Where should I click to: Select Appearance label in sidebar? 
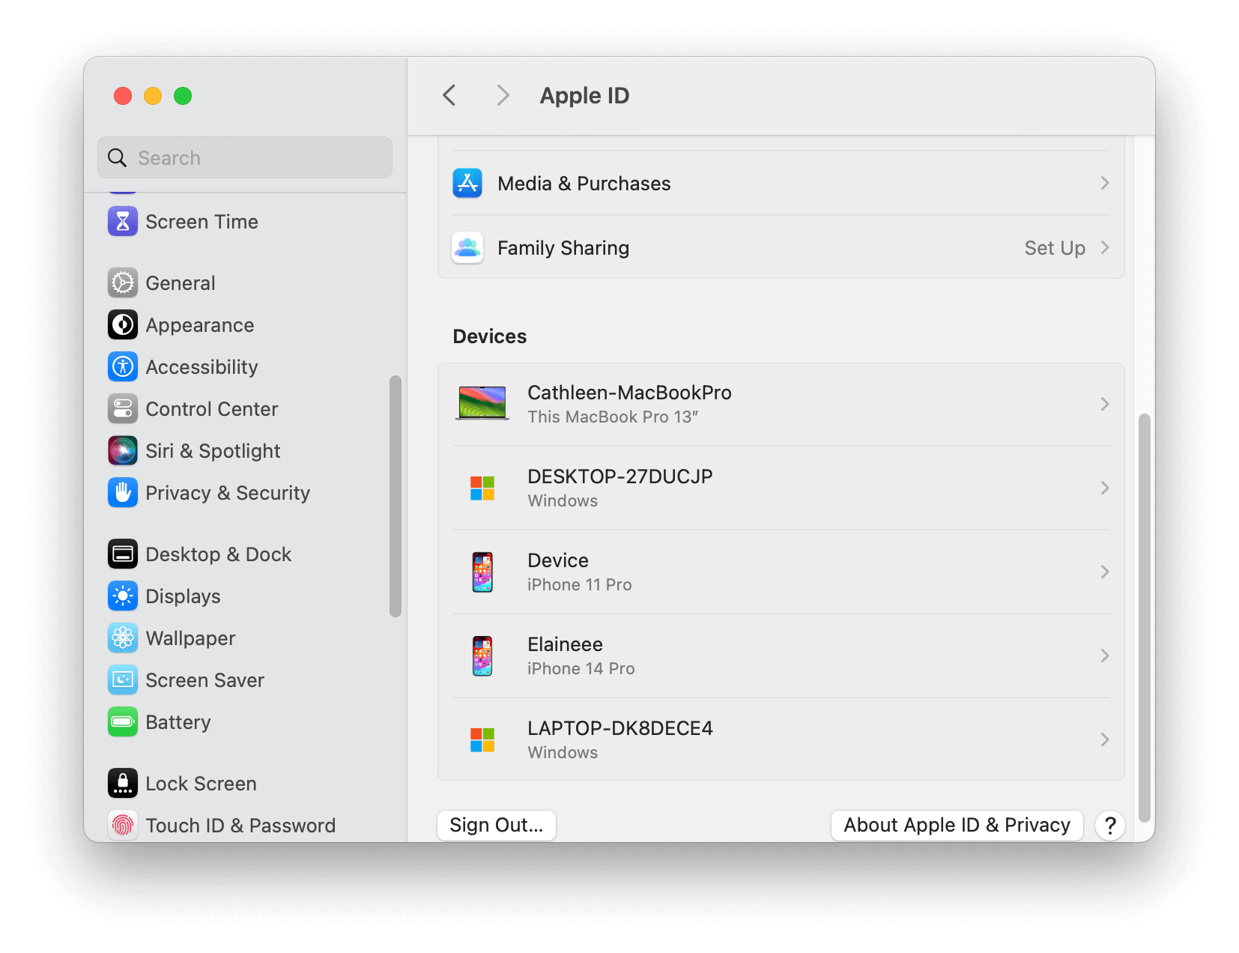click(x=200, y=325)
